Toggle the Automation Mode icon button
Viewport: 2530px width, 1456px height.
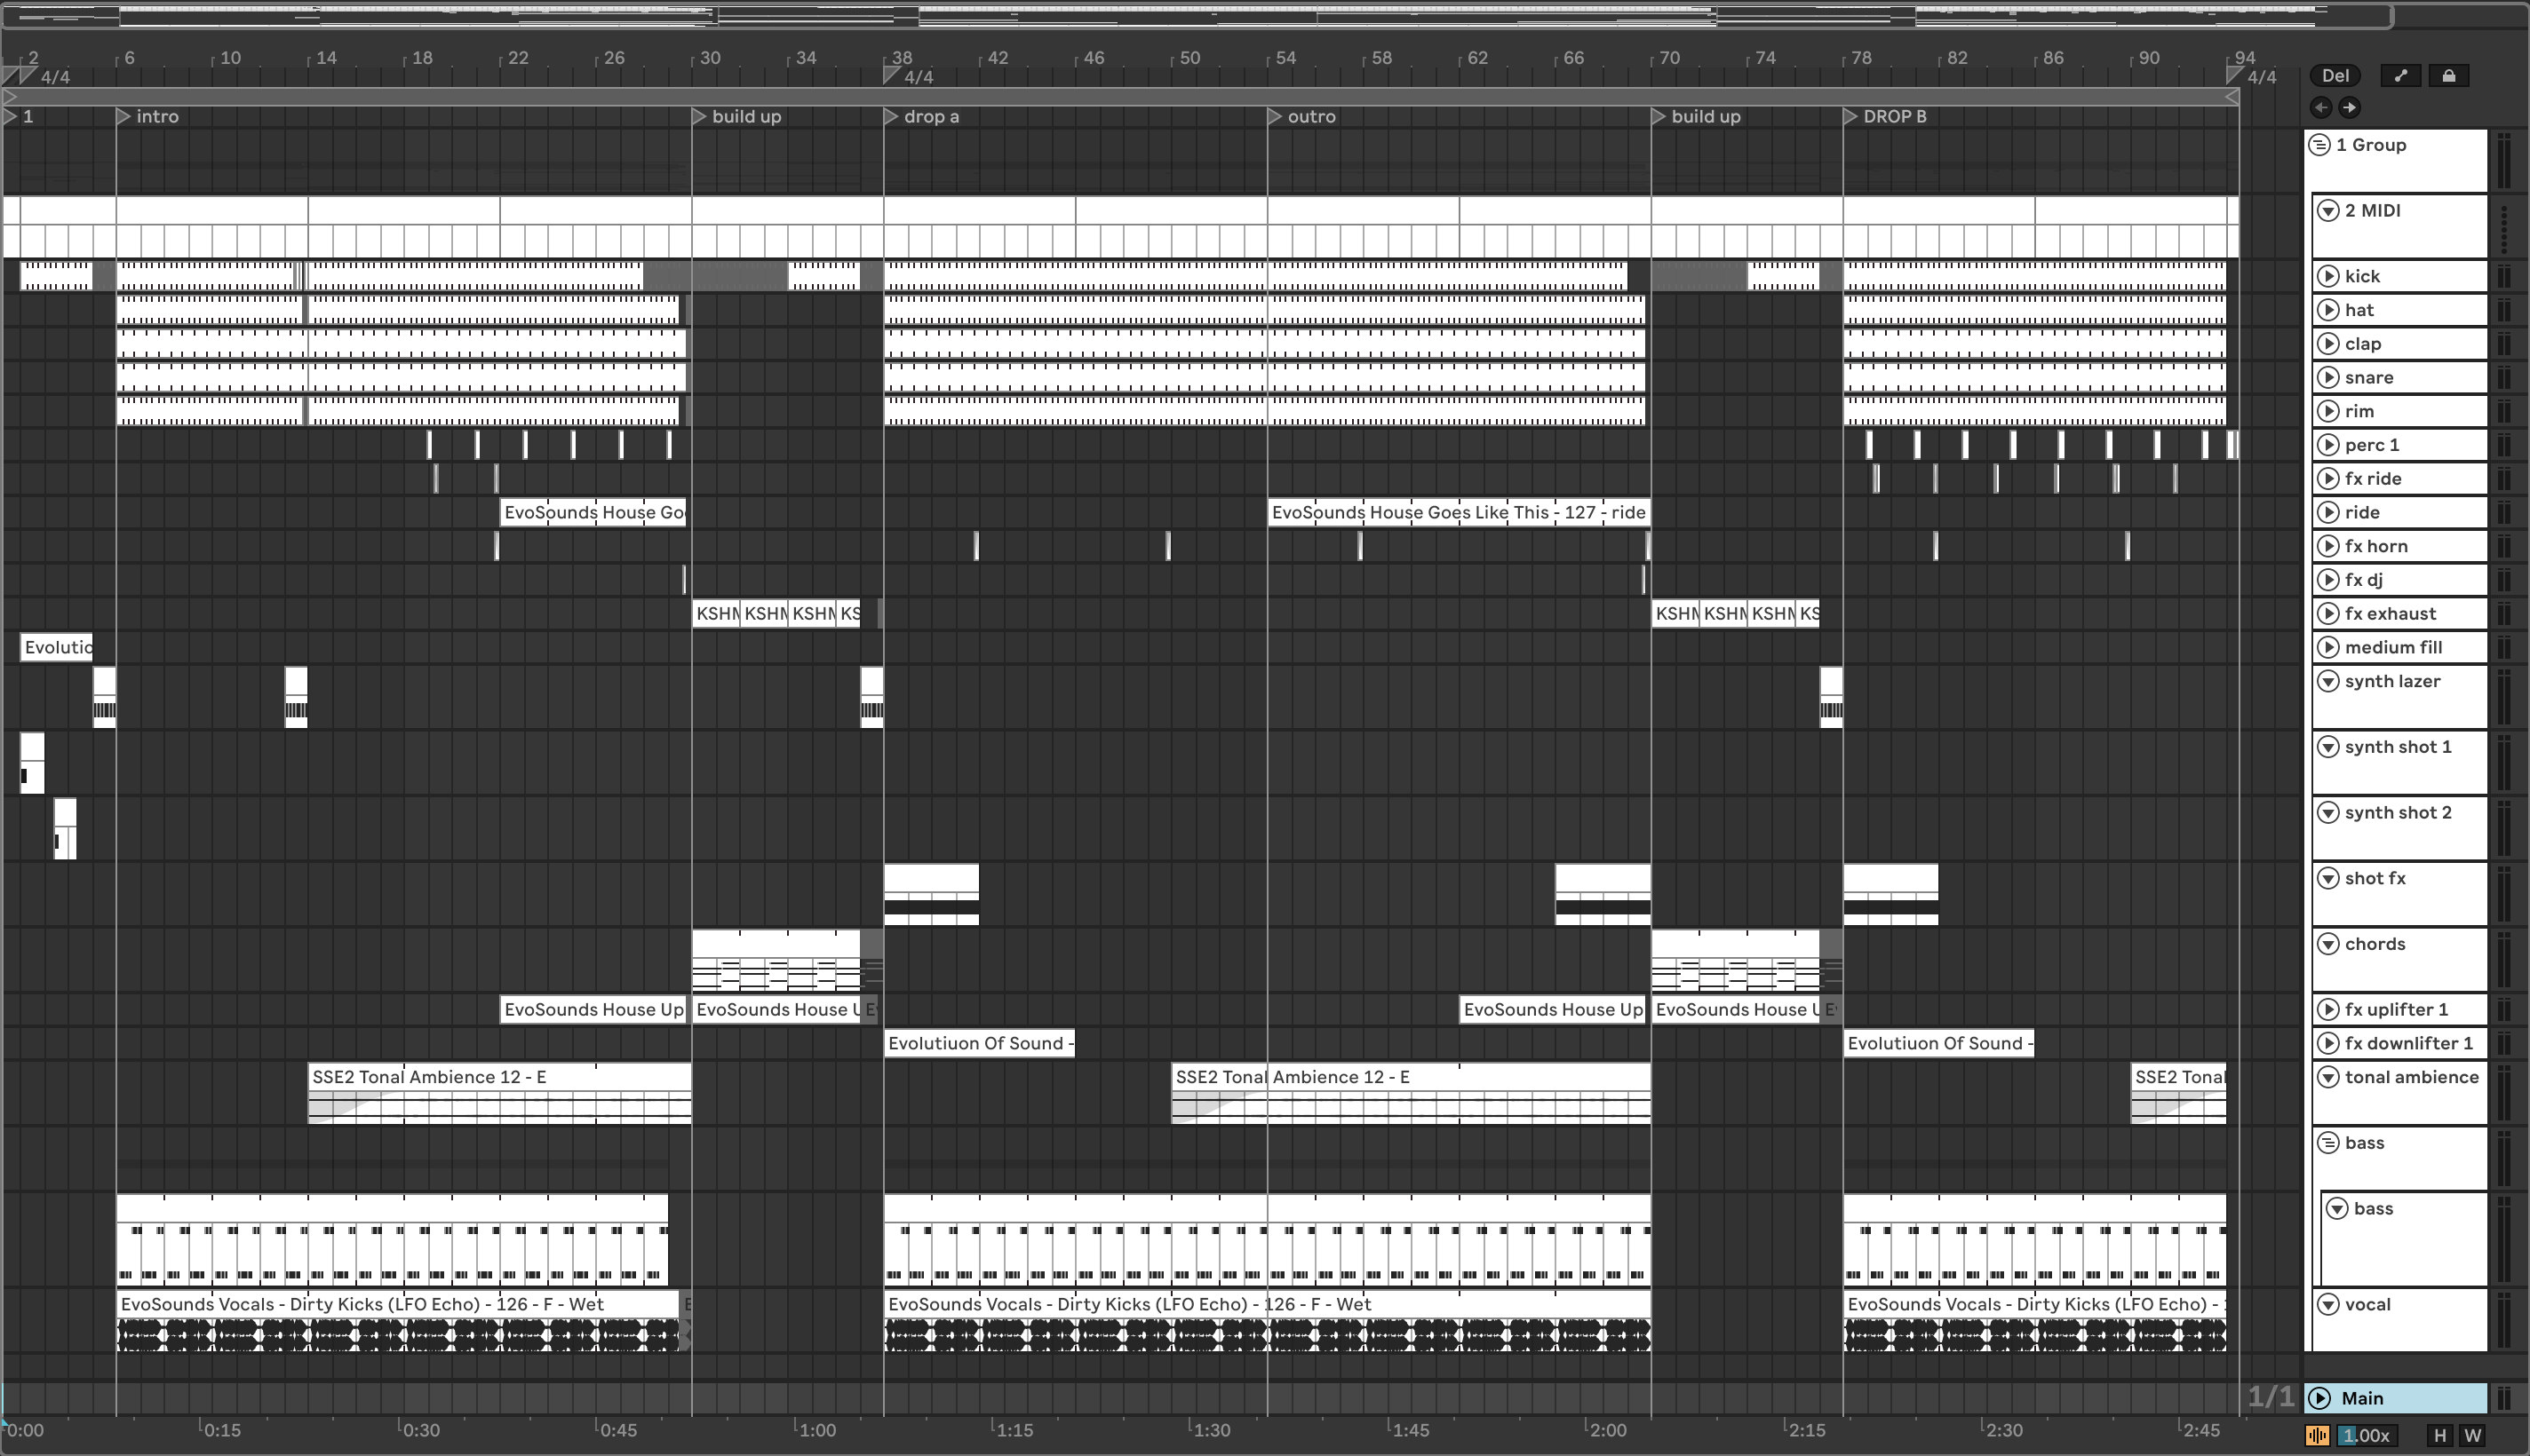2400,76
